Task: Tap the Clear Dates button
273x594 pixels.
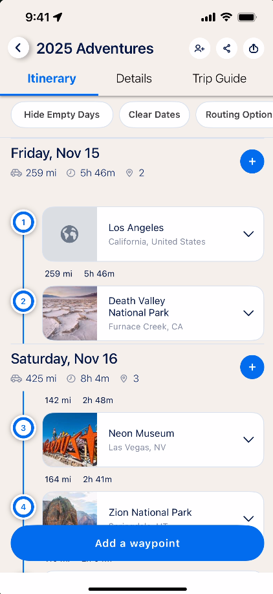Action: click(x=154, y=115)
